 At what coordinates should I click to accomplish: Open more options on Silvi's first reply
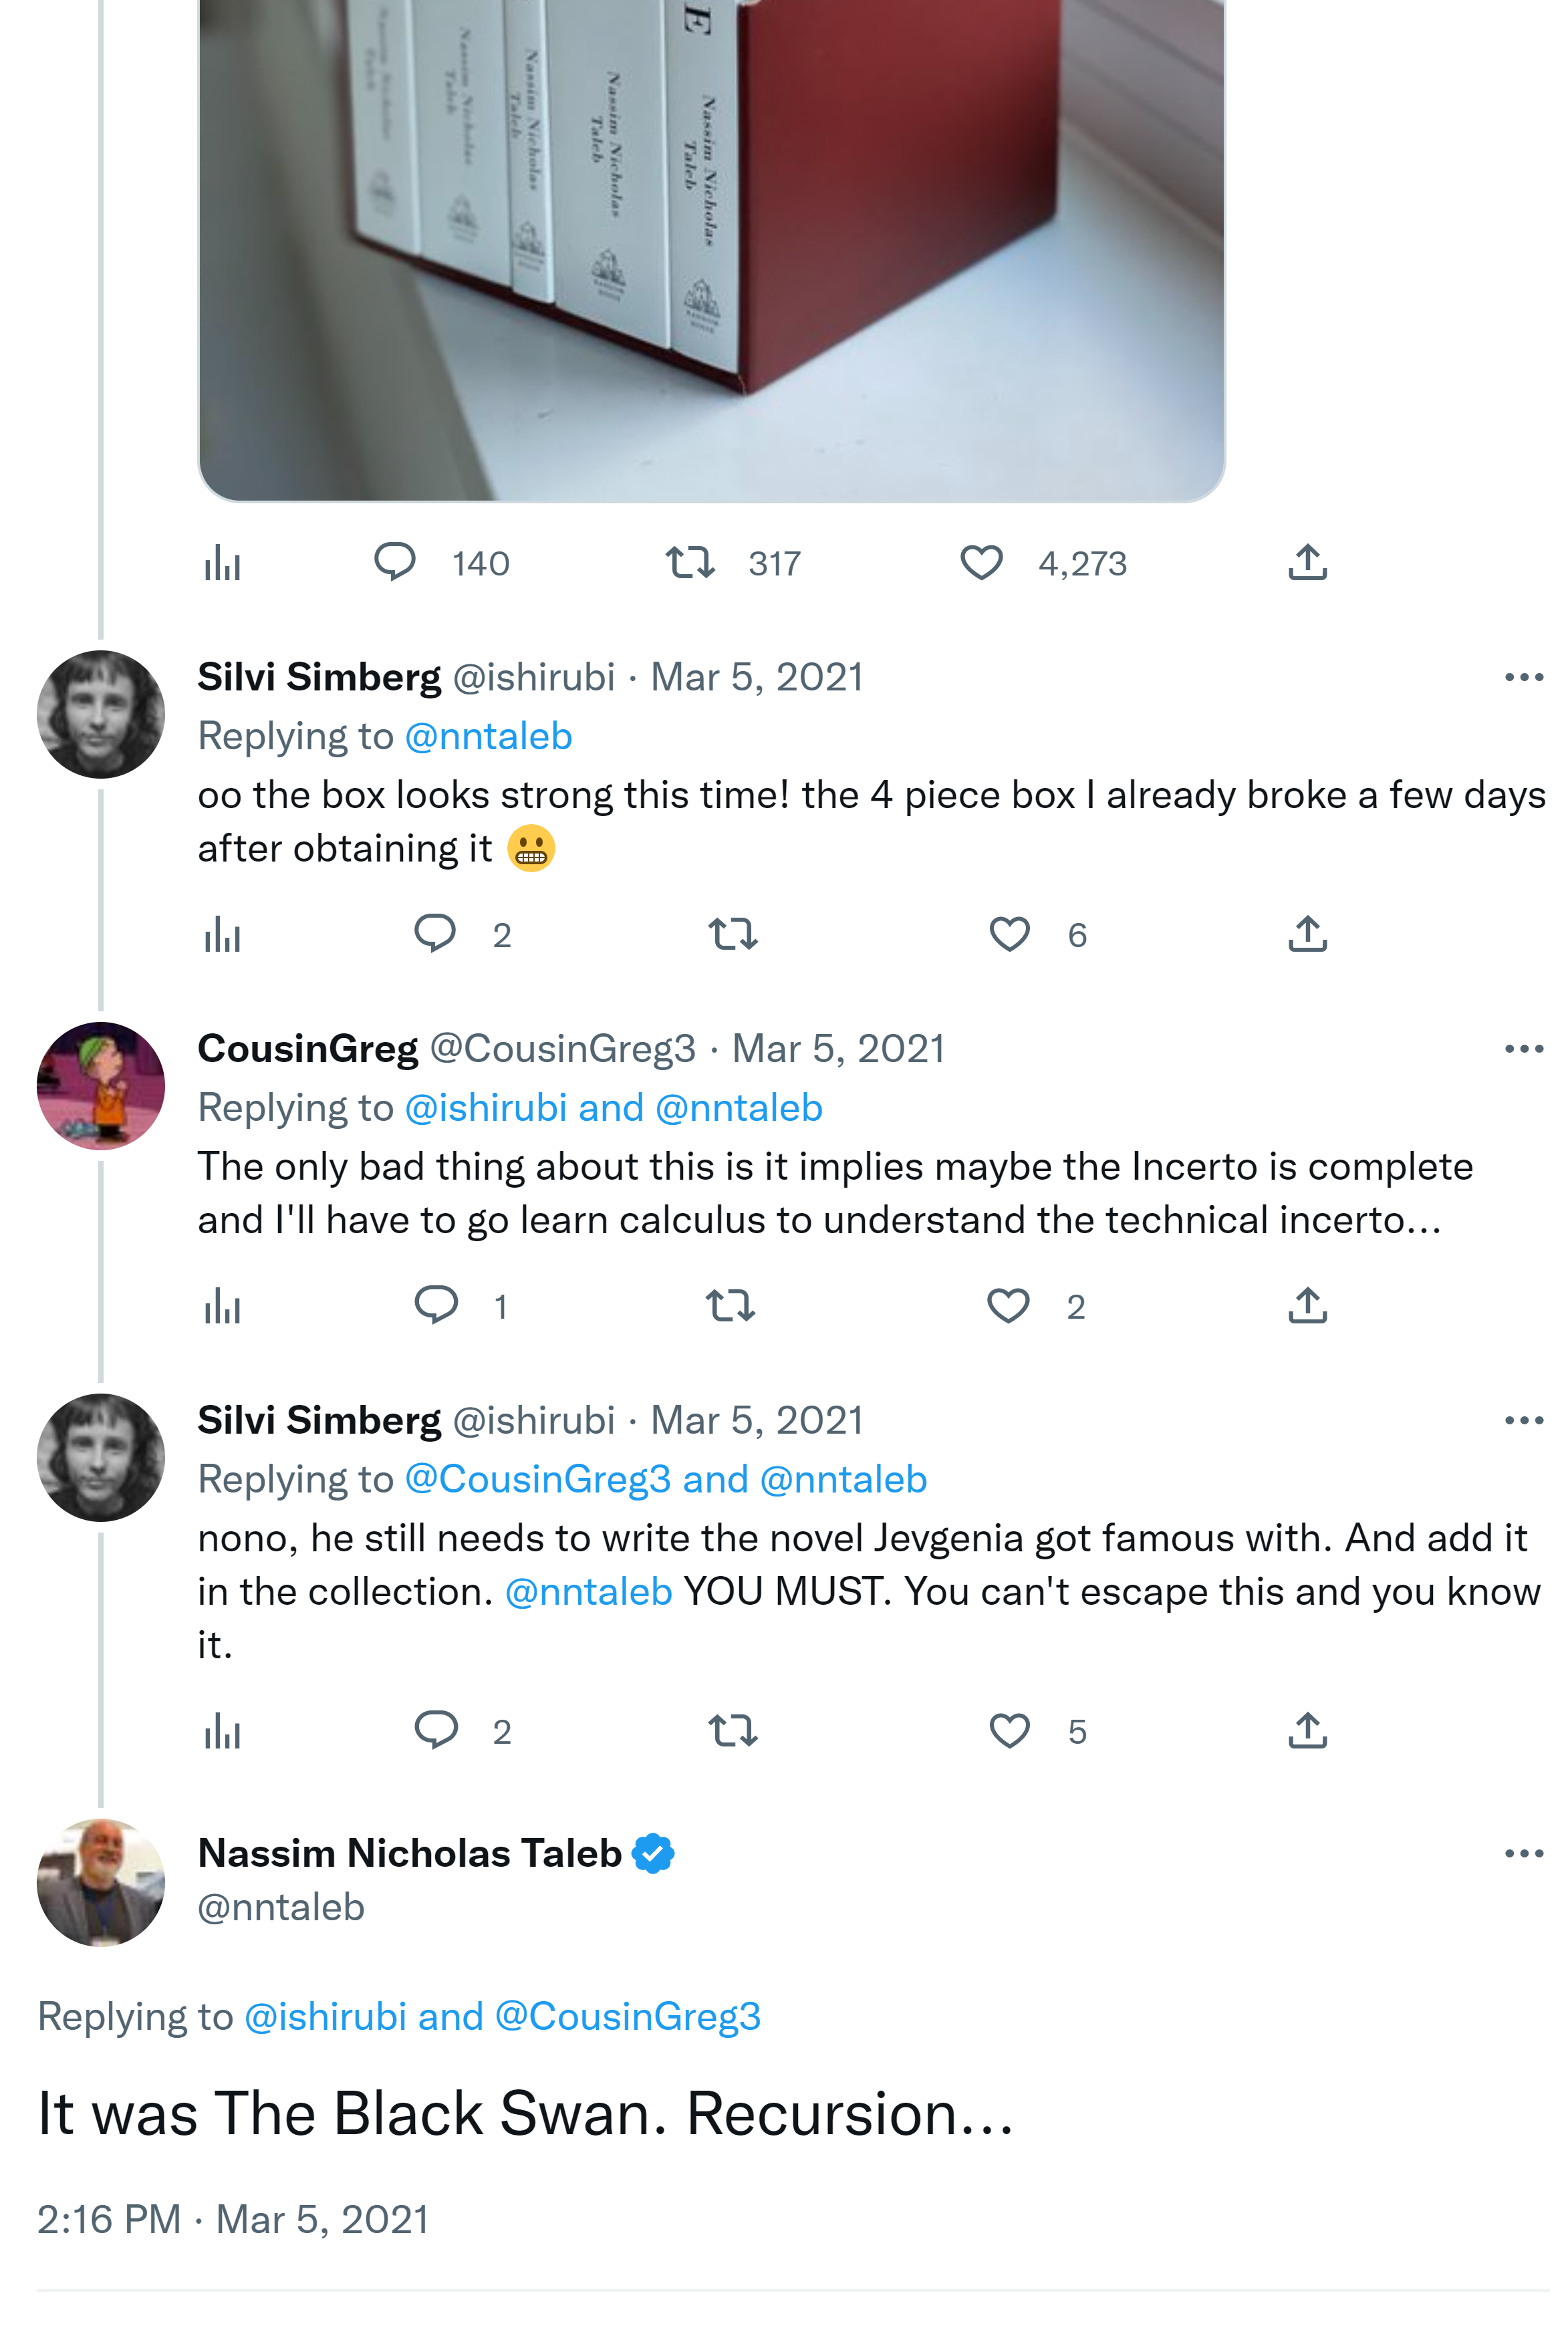tap(1524, 678)
